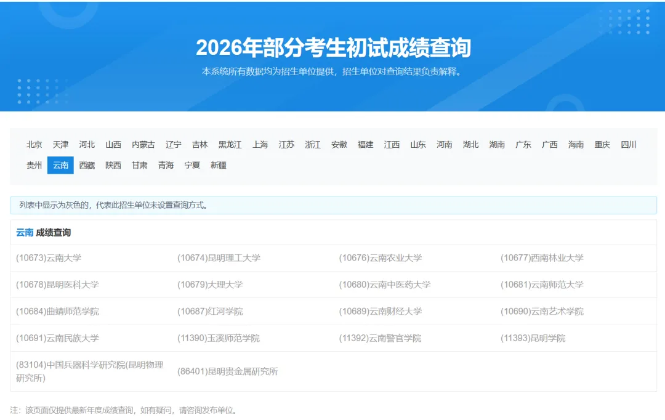Select the 江西 province tab
This screenshot has height=420, width=665.
[x=392, y=145]
